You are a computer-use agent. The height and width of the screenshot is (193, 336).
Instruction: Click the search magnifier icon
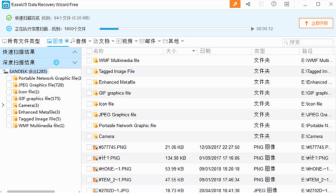[x=286, y=42]
